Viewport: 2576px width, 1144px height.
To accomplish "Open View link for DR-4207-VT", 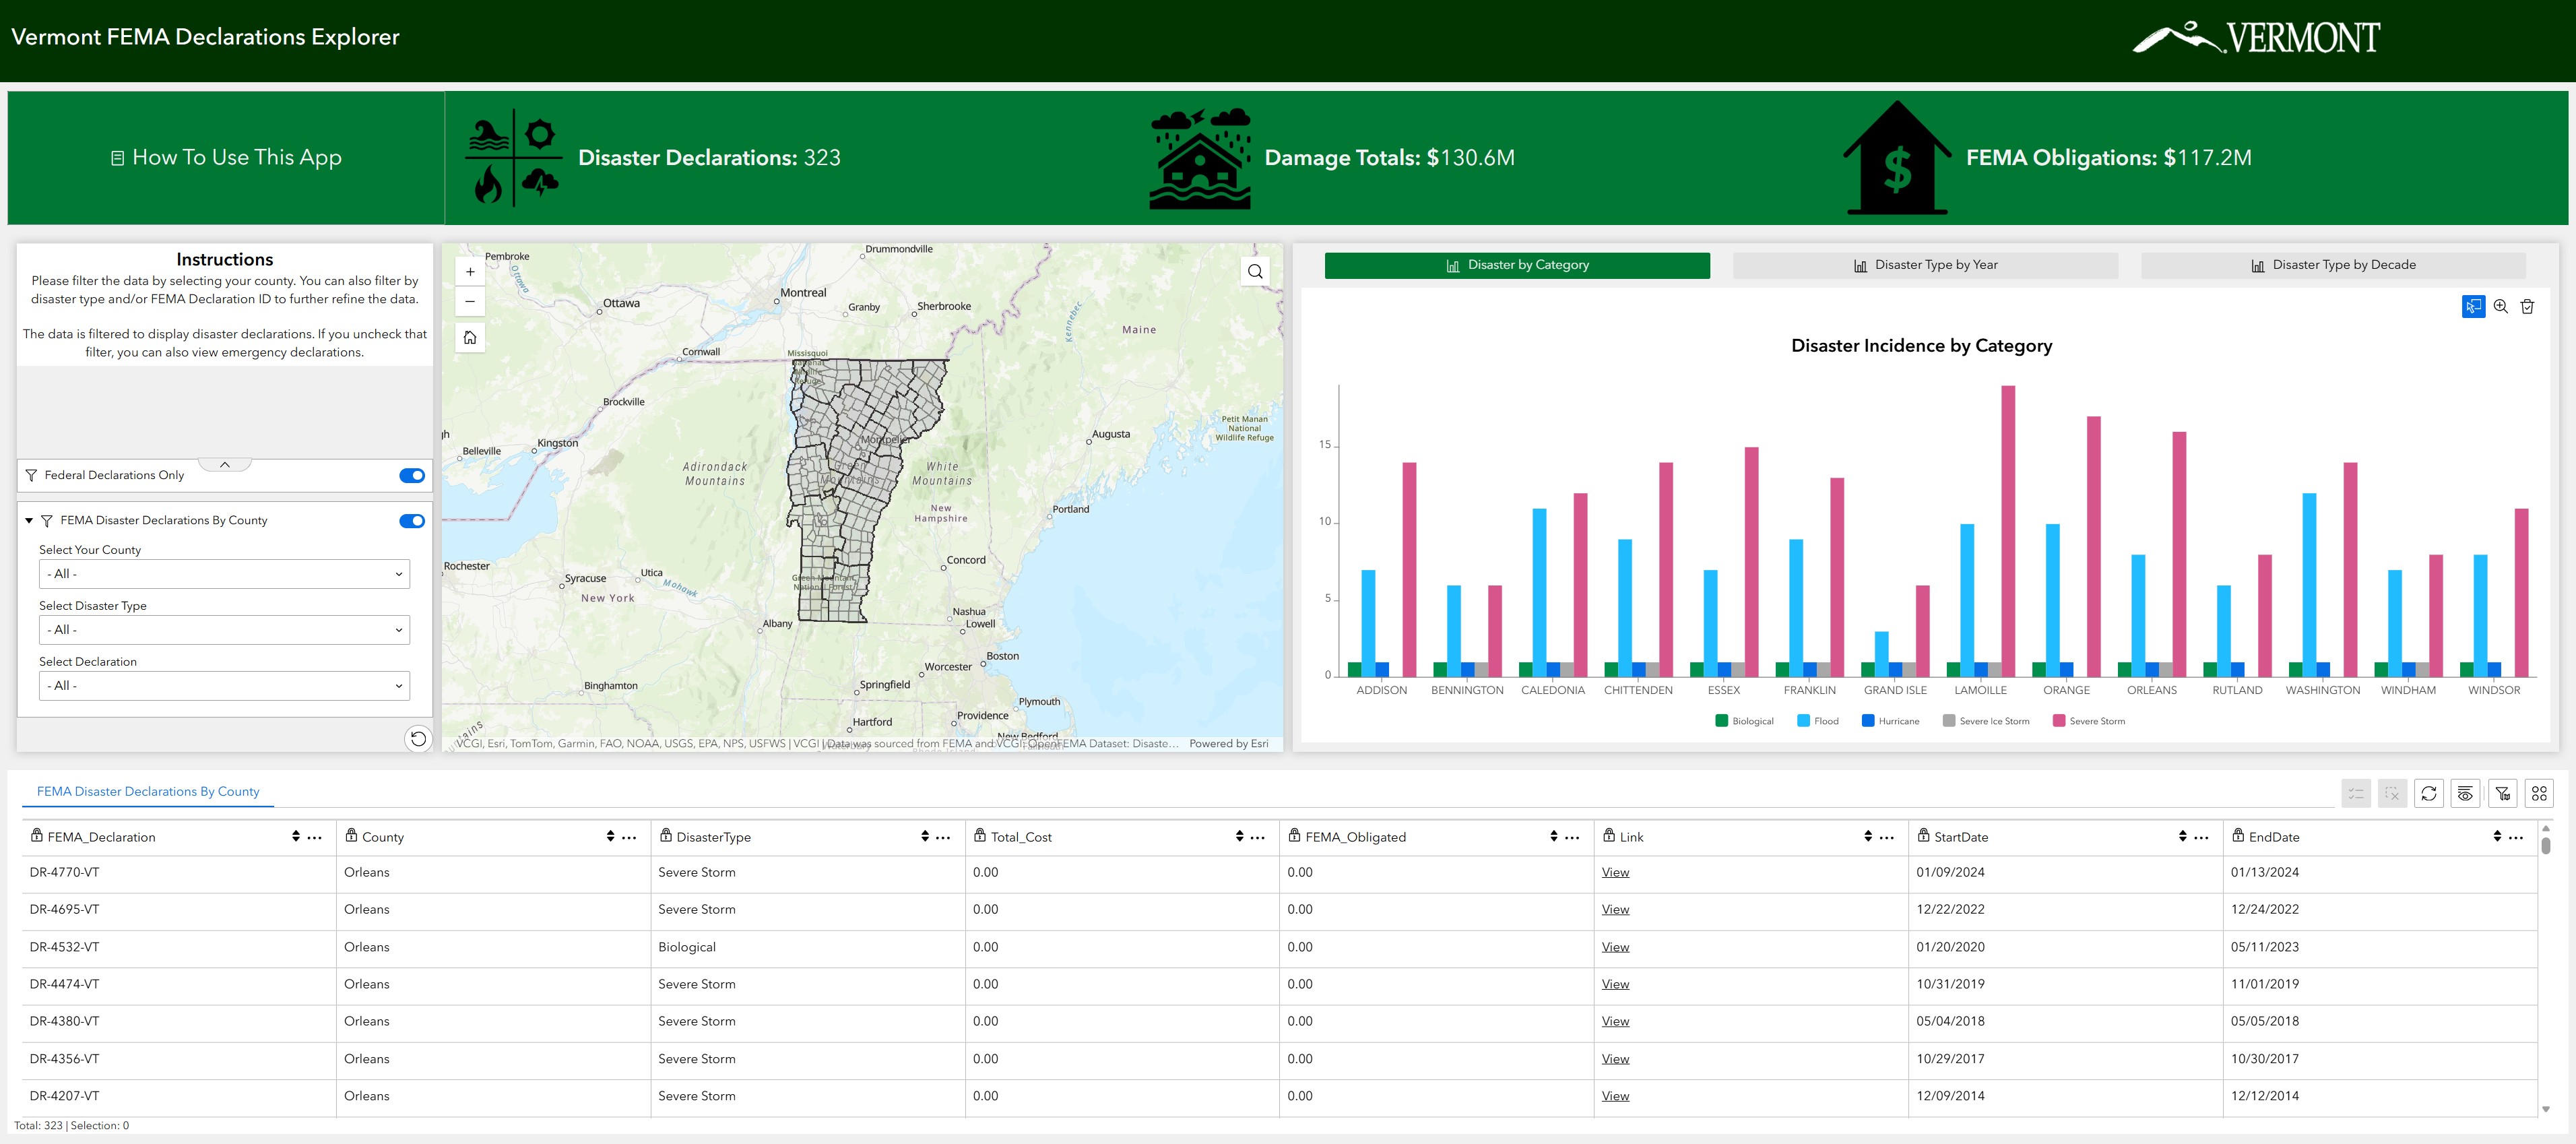I will (x=1615, y=1096).
